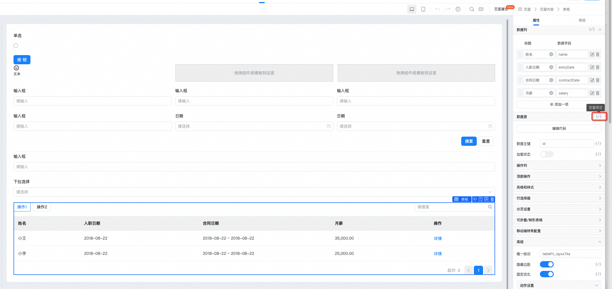Click 编辑代码 for data source
This screenshot has height=289, width=612.
559,129
